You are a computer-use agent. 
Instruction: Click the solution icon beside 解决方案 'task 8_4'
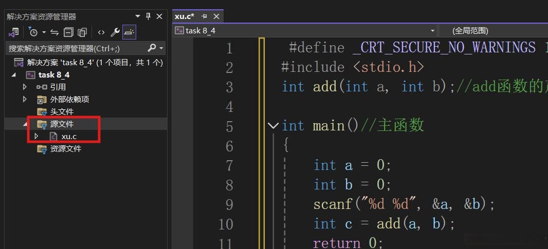[18, 63]
